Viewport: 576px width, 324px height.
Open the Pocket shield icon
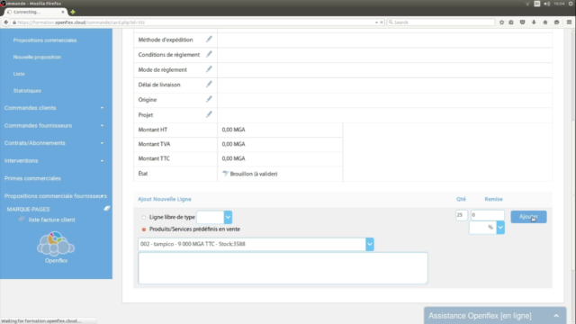click(x=522, y=22)
